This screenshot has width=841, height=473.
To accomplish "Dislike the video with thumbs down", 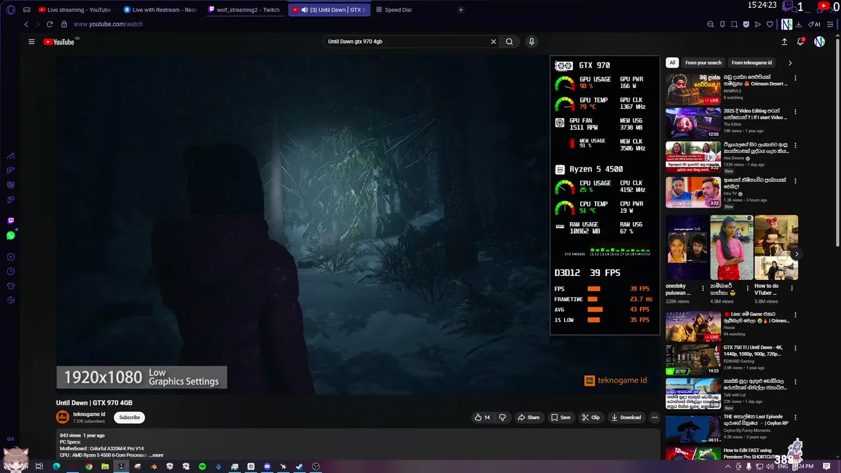I will click(x=503, y=417).
